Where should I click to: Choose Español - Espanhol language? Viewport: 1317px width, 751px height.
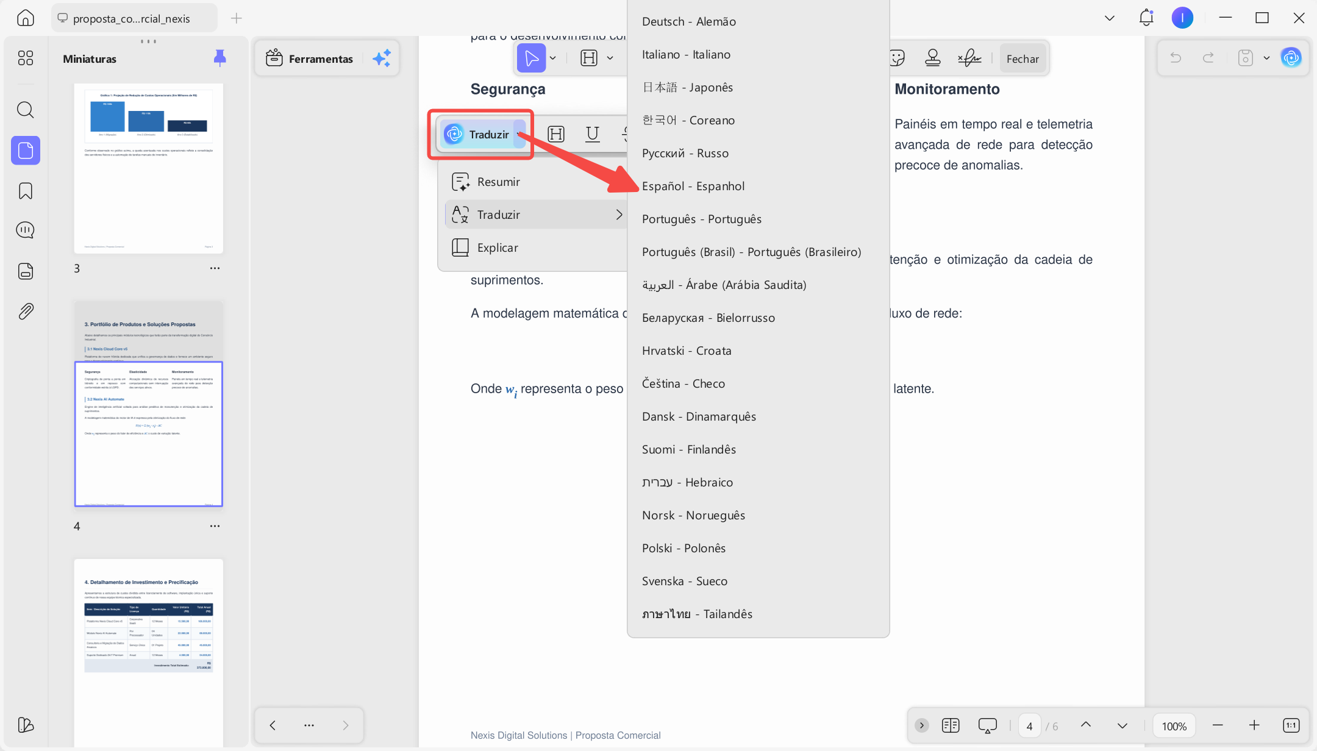tap(758, 186)
